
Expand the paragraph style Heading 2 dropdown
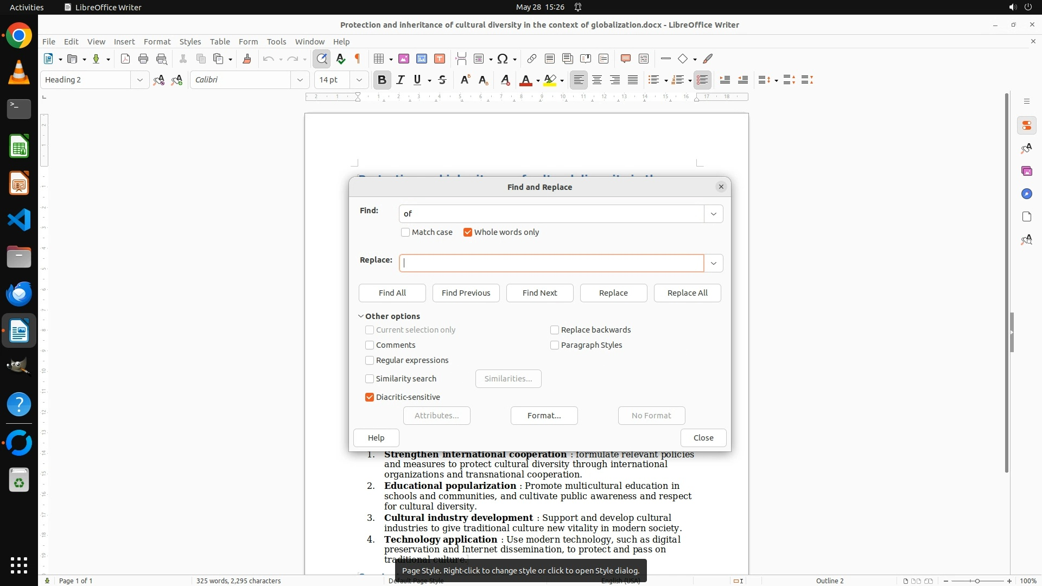(x=139, y=80)
